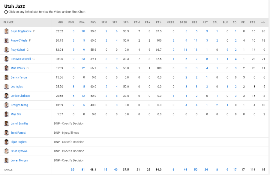Click Jordan Clarkson's player headshot

[x=6, y=96]
